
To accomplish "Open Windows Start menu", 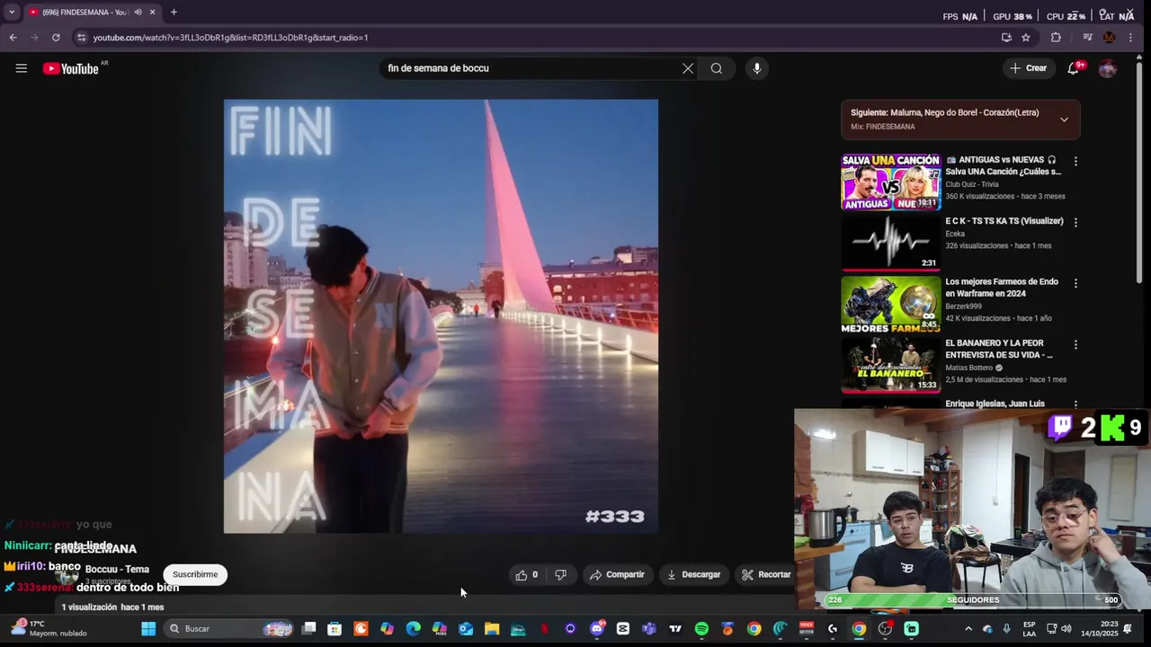I will click(148, 629).
